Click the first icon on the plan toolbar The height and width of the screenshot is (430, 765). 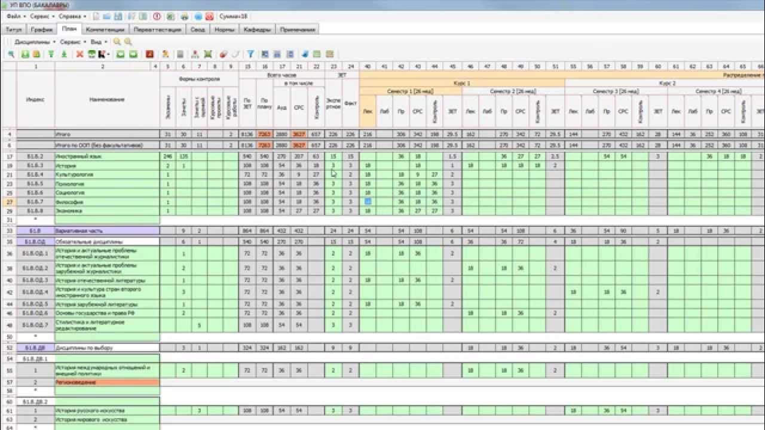pyautogui.click(x=11, y=54)
